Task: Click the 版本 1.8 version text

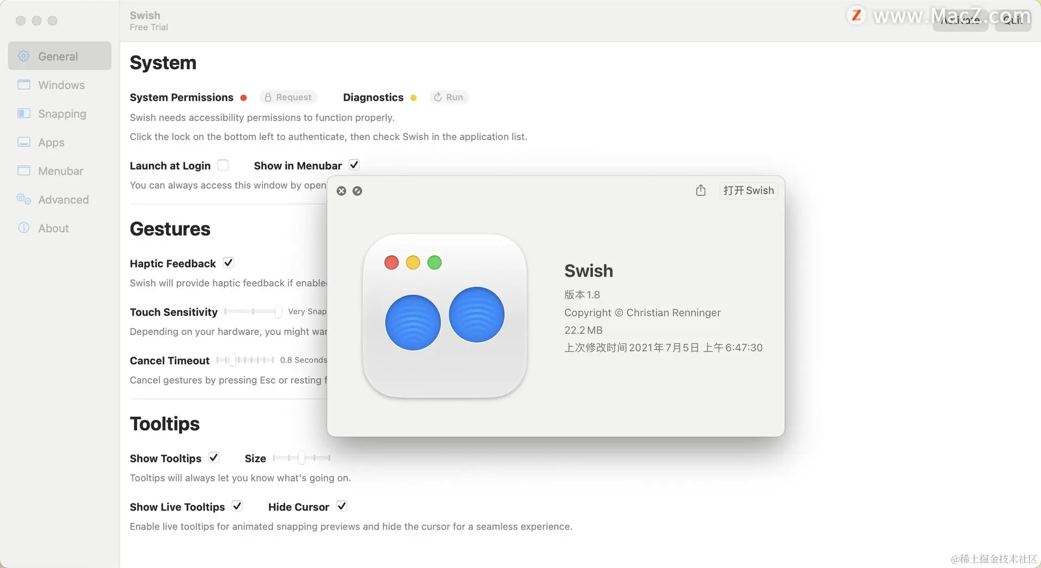Action: pos(582,295)
